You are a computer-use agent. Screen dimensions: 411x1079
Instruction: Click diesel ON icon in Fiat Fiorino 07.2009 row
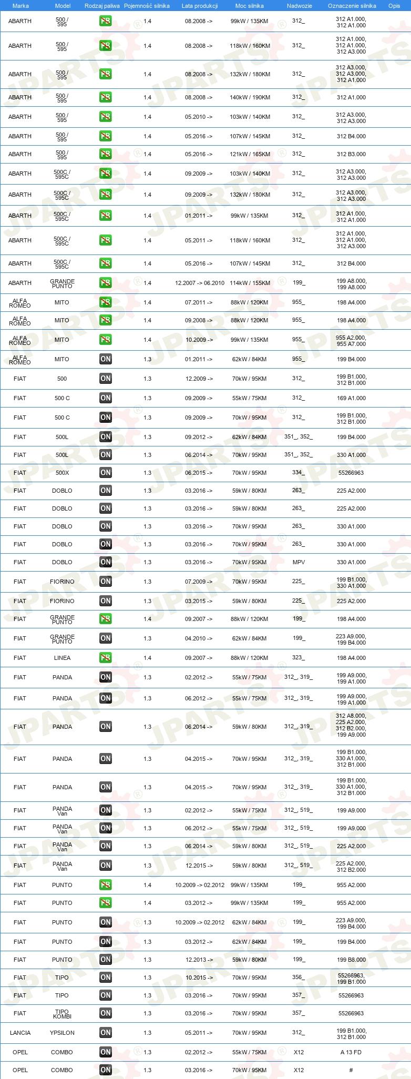[x=105, y=582]
